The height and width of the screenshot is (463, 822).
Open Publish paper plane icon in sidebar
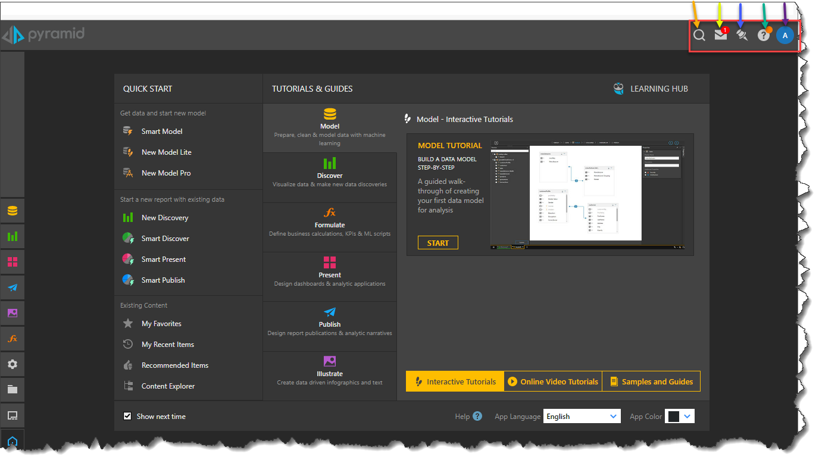tap(12, 287)
